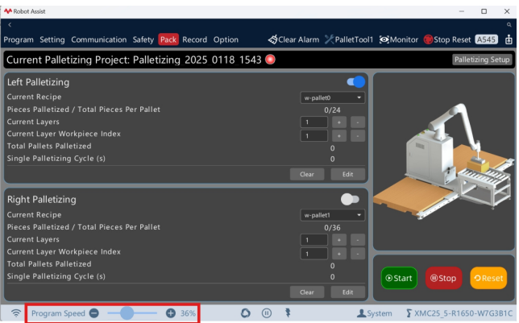The image size is (519, 323).
Task: Maximize the Robot Assist window
Action: [x=484, y=11]
